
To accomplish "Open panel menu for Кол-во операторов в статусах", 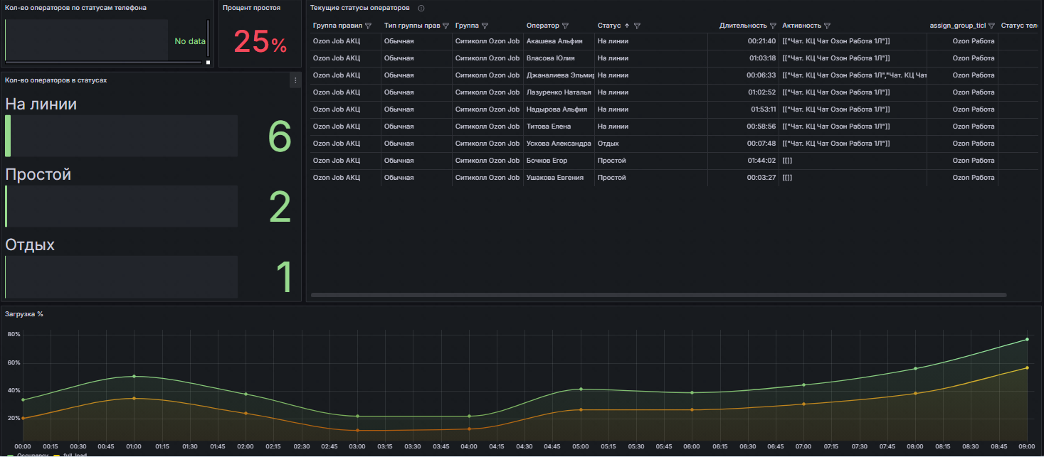I will tap(295, 81).
